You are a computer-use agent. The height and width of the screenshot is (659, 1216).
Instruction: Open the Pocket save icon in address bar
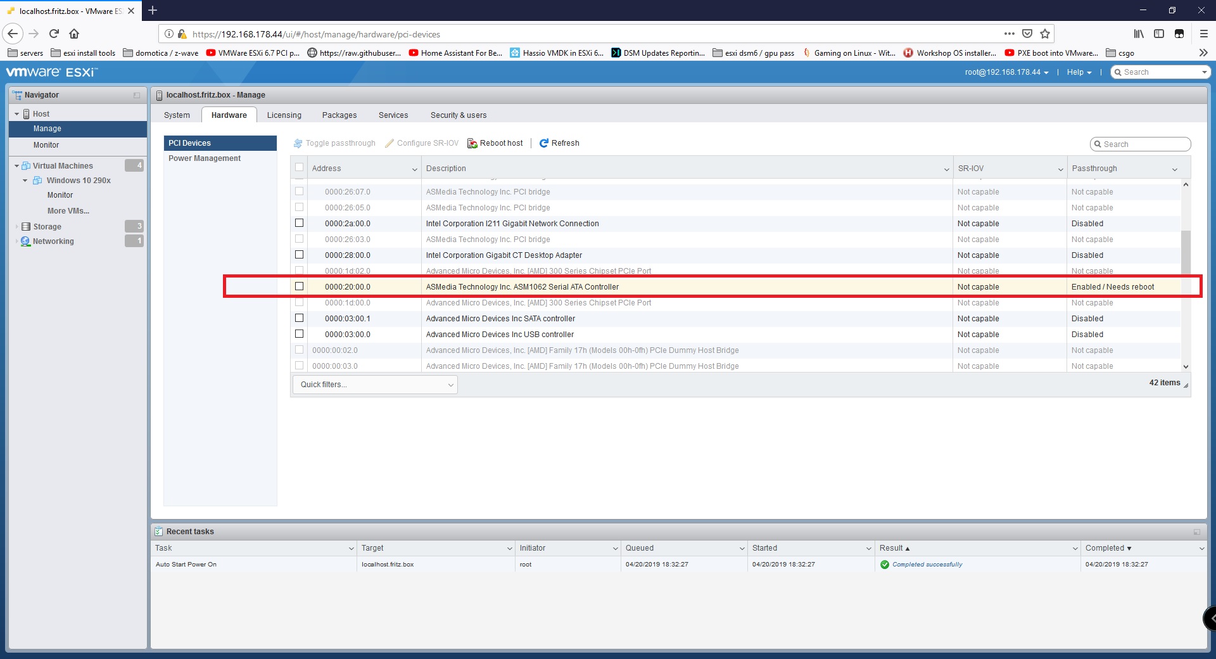point(1027,34)
